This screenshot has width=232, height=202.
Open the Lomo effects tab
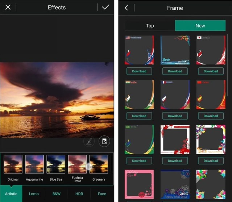coord(34,194)
